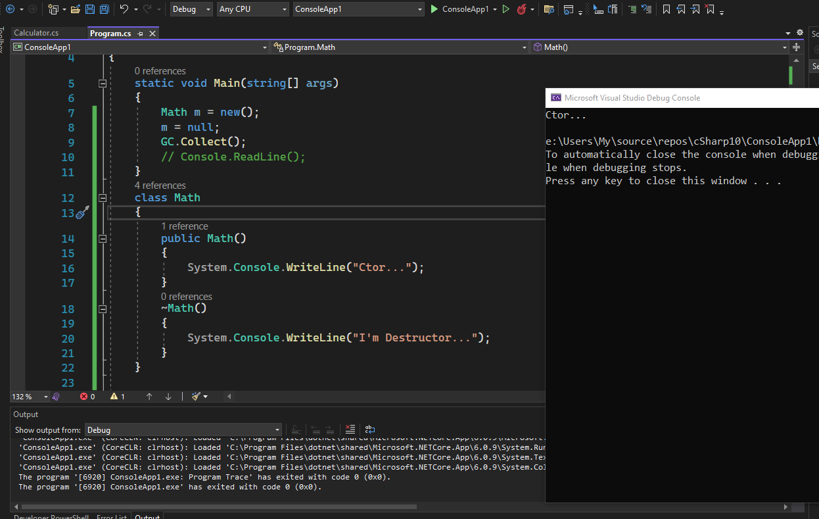
Task: Click the Microsoft Visual Studio Debug Console title bar
Action: (x=682, y=97)
